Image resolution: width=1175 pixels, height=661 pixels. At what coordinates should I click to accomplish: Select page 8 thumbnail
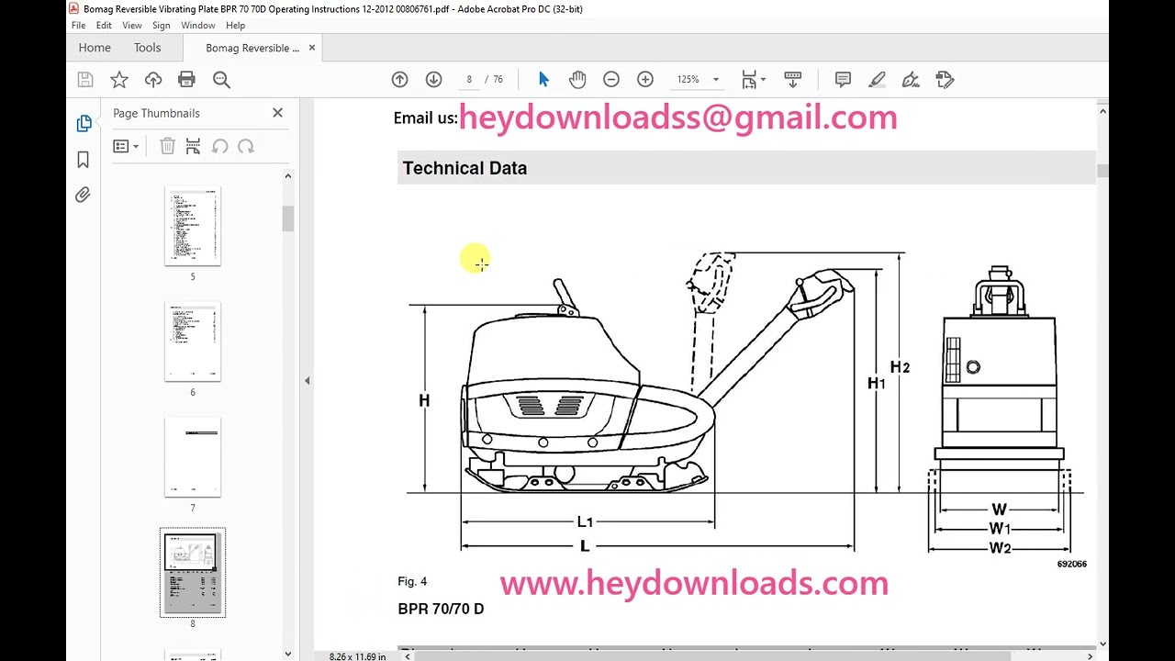[193, 573]
